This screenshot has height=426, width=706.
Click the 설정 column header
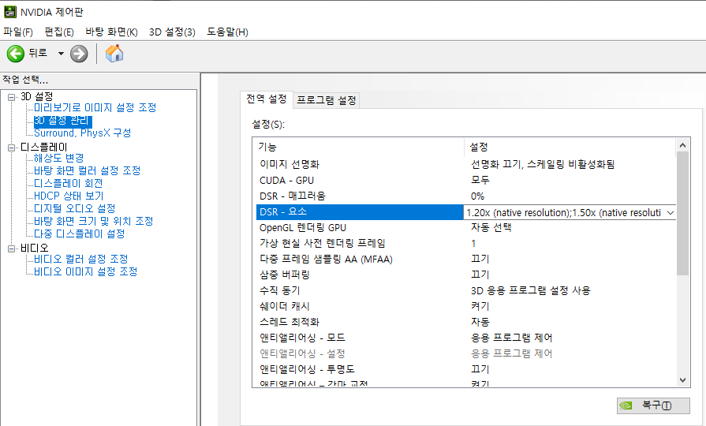click(x=570, y=147)
